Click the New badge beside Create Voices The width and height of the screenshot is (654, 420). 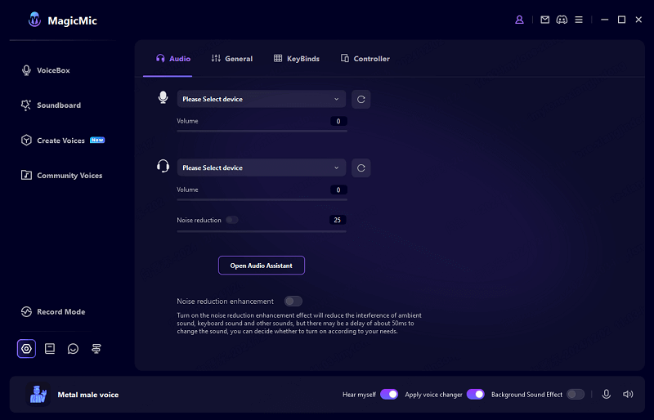click(x=97, y=141)
